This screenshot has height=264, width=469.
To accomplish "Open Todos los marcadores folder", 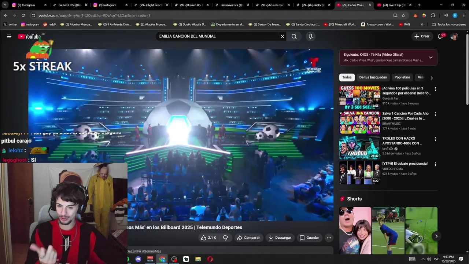I will pyautogui.click(x=449, y=25).
